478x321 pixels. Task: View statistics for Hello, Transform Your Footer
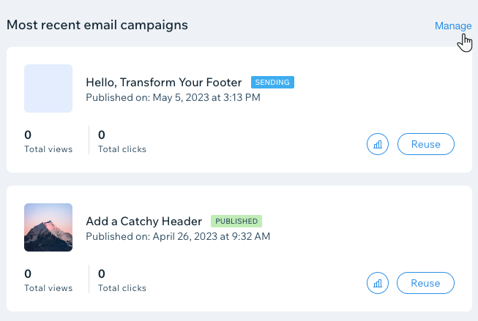[x=378, y=144]
